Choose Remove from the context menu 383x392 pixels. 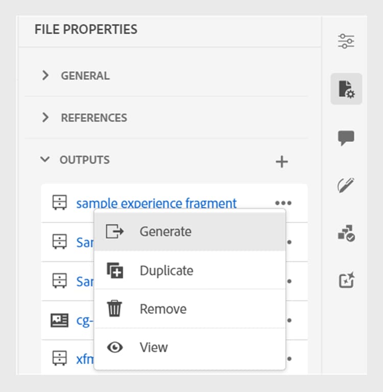tap(163, 309)
